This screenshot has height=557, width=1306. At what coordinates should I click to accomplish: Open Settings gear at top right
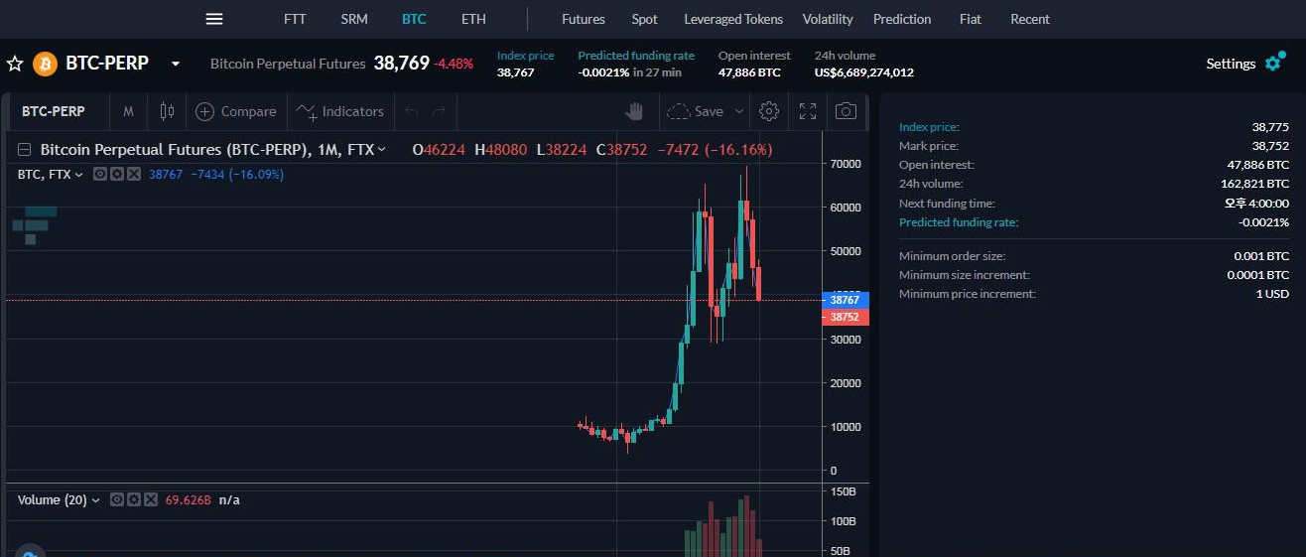[1274, 63]
